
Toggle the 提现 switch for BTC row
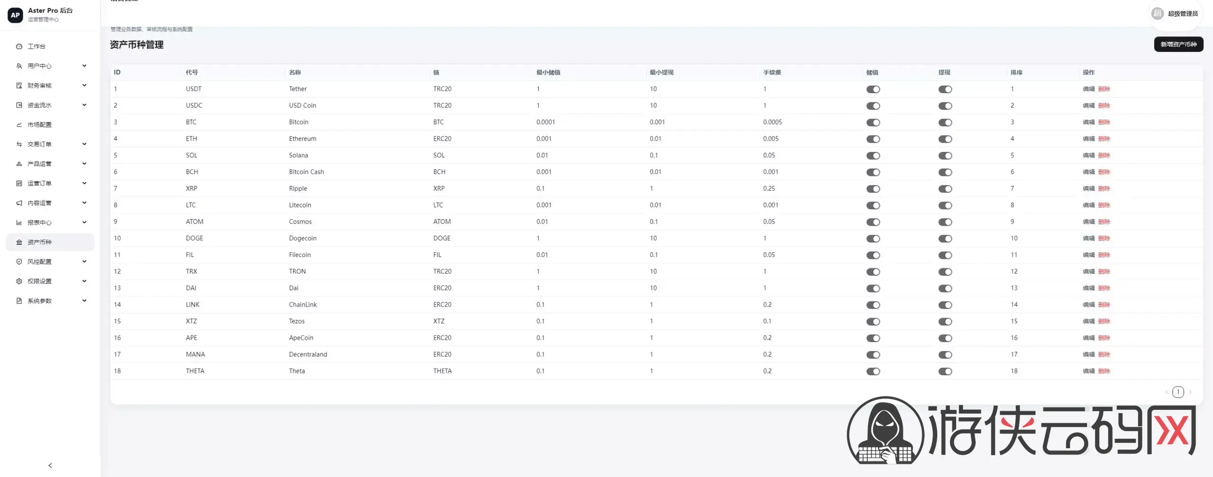pos(945,123)
